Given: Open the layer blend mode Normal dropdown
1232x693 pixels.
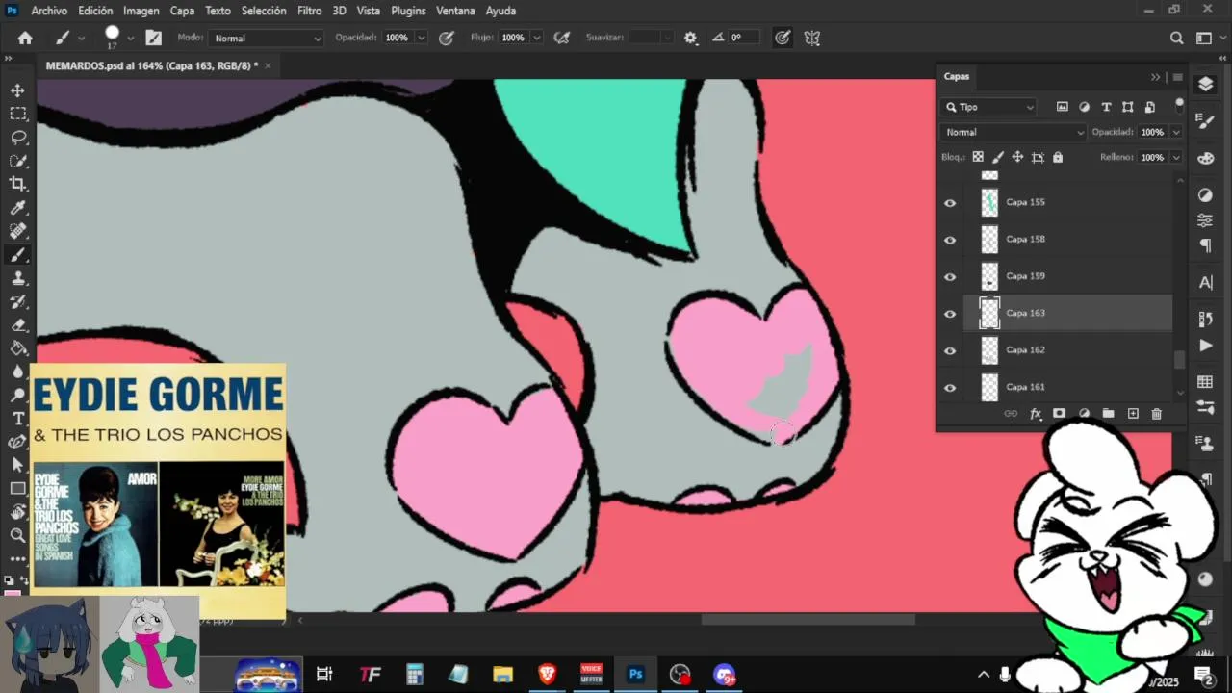Looking at the screenshot, I should click(x=1014, y=132).
